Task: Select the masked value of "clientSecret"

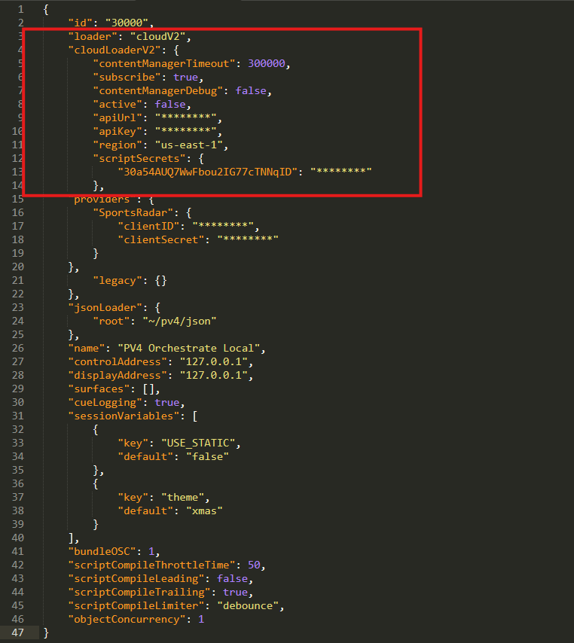Action: click(248, 239)
